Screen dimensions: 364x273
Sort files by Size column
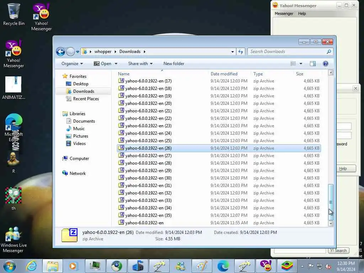pyautogui.click(x=308, y=74)
